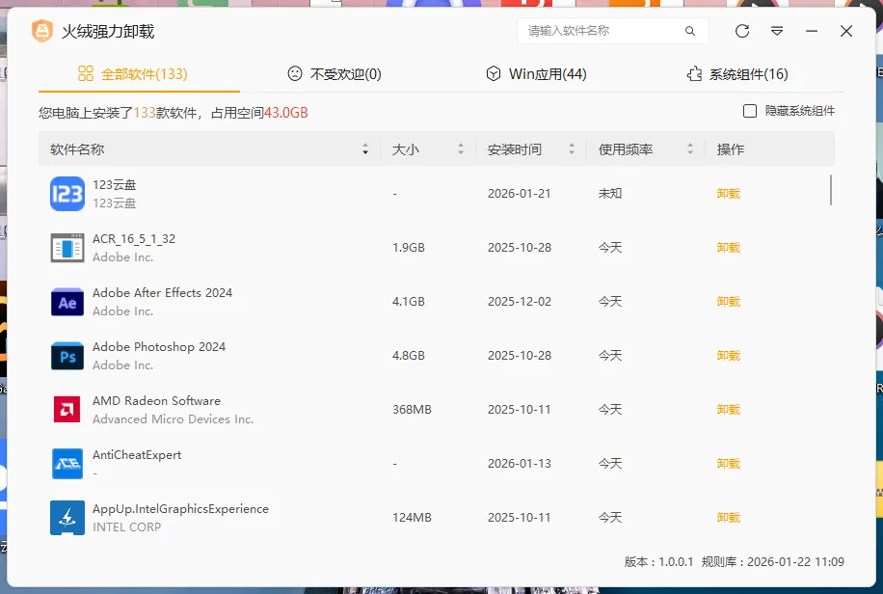Select the Adobe After Effects 2024 name

point(162,292)
